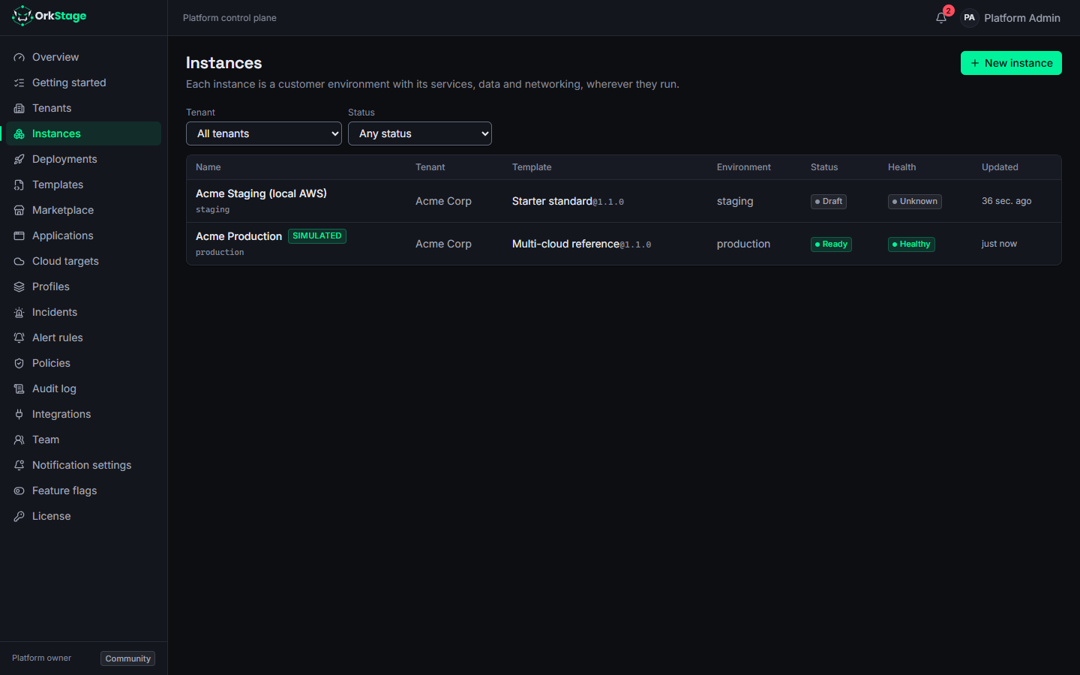Click the Team user icon

[x=19, y=439]
